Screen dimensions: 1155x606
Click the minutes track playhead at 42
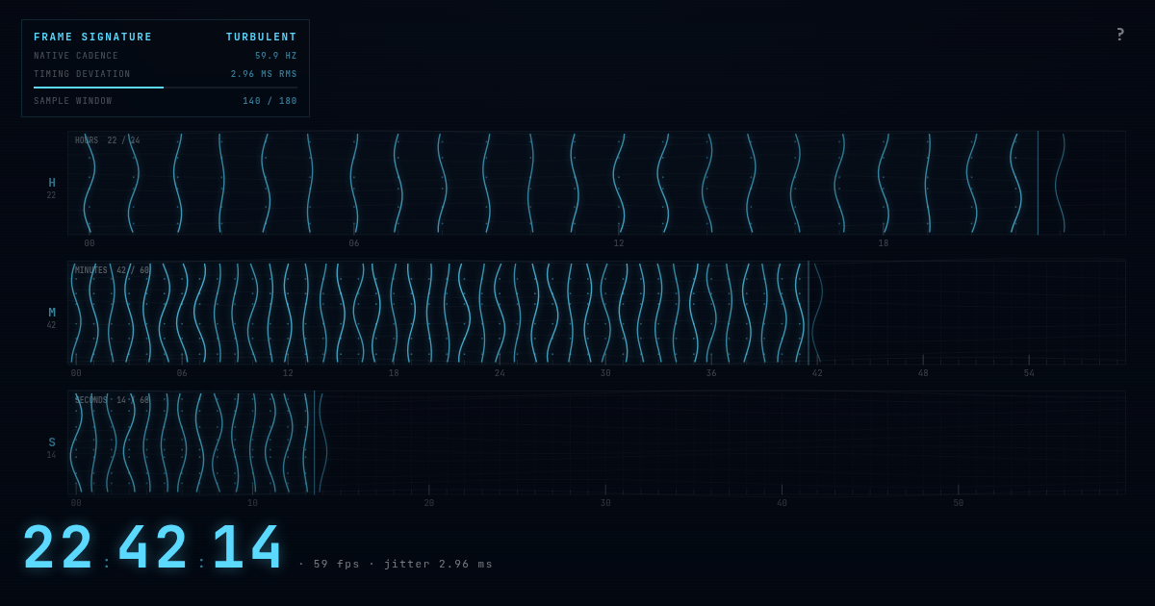coord(808,313)
